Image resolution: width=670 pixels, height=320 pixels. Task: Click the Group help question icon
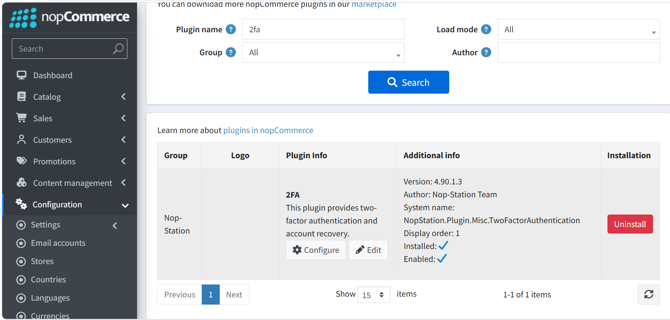point(231,52)
